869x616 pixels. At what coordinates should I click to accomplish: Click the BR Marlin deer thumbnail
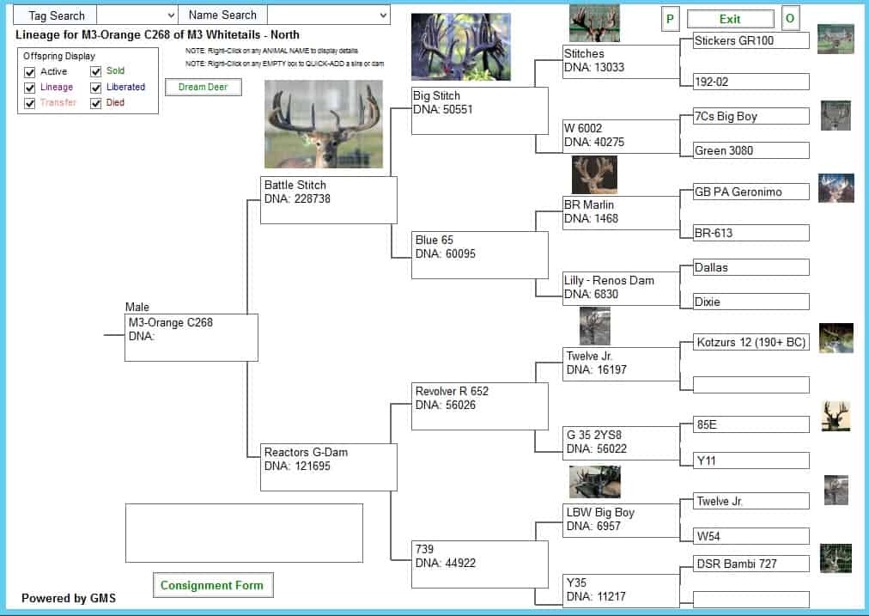(594, 175)
